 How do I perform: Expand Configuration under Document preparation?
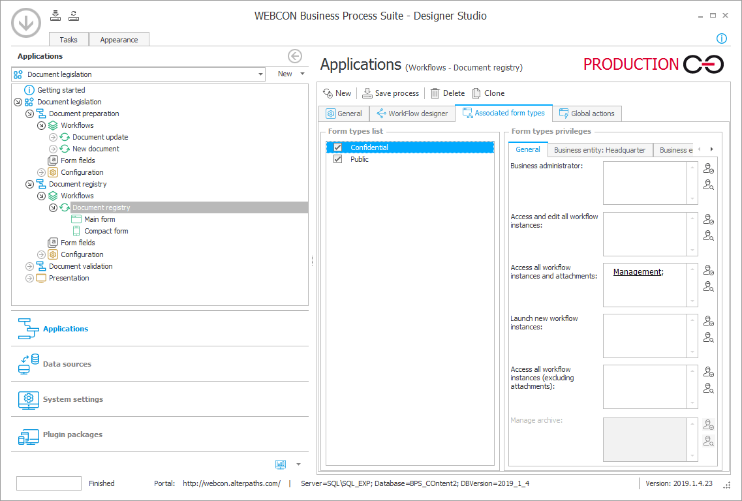coord(41,172)
